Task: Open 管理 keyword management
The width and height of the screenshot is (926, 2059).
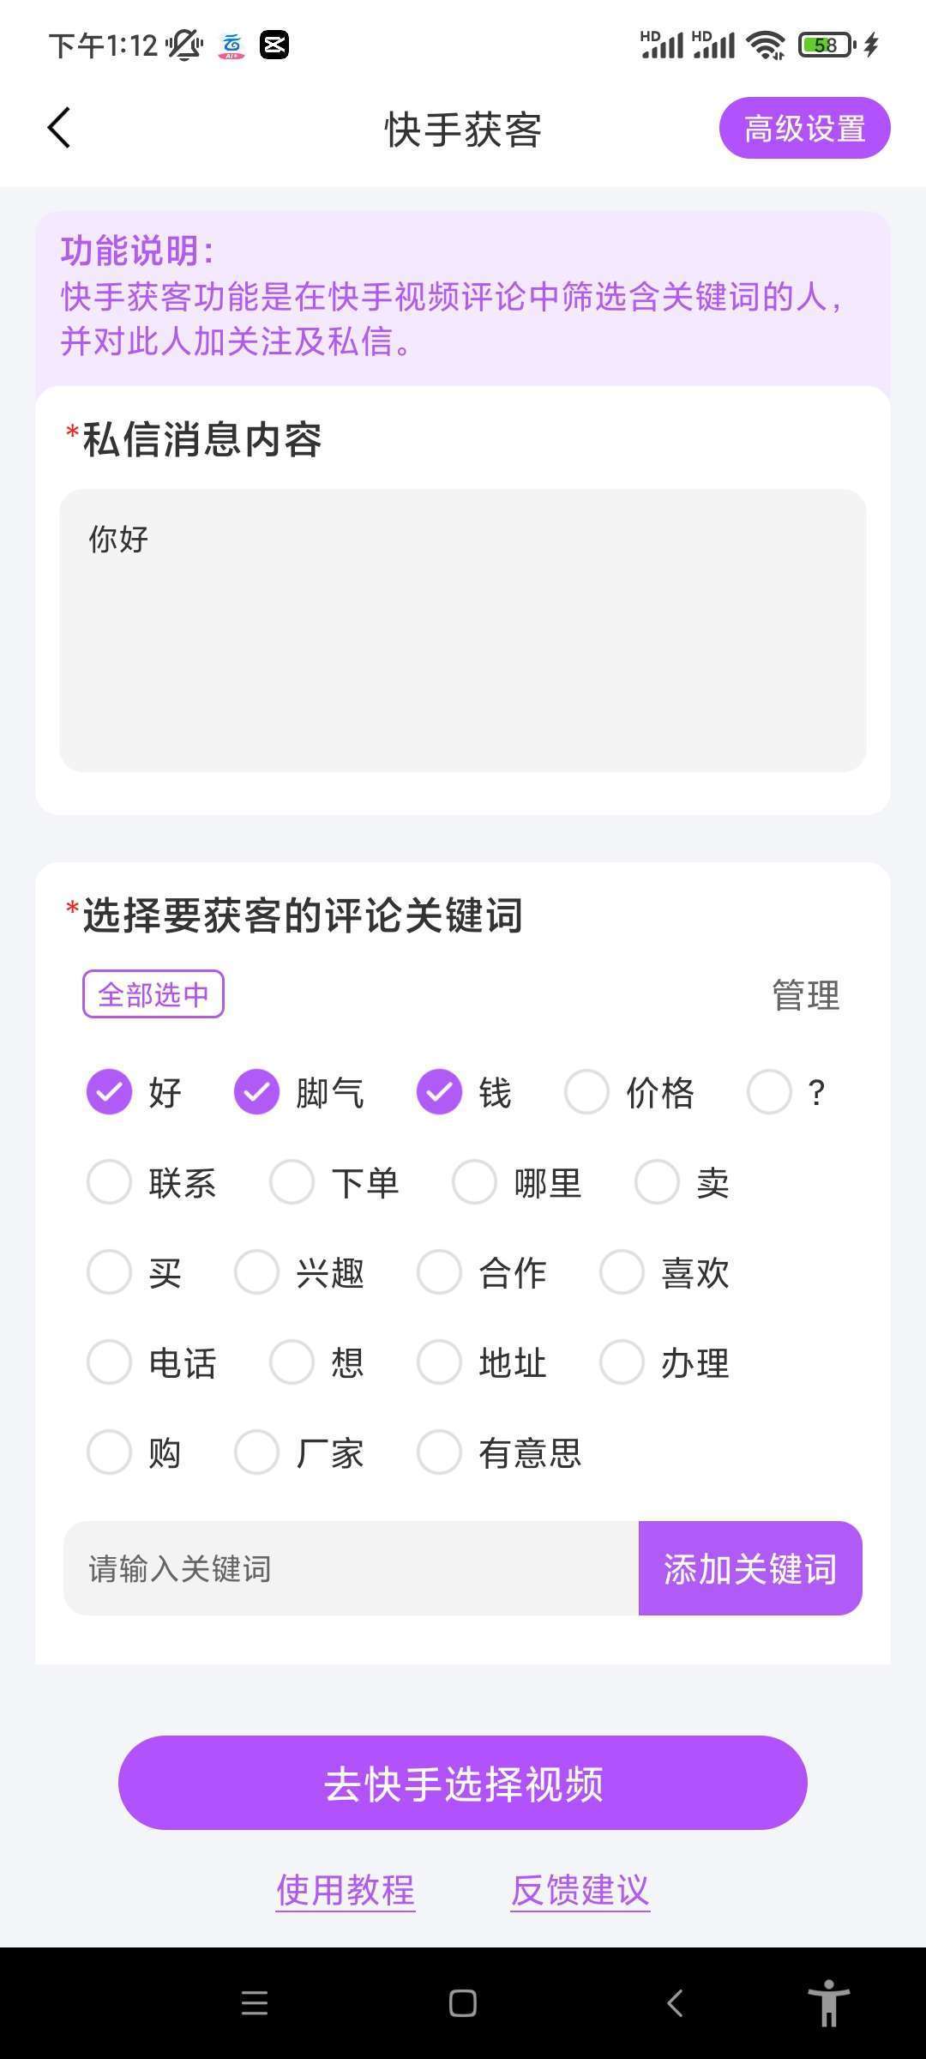Action: pos(805,995)
